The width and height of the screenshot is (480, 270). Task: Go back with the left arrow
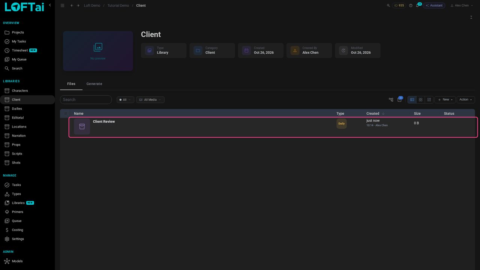tap(72, 6)
